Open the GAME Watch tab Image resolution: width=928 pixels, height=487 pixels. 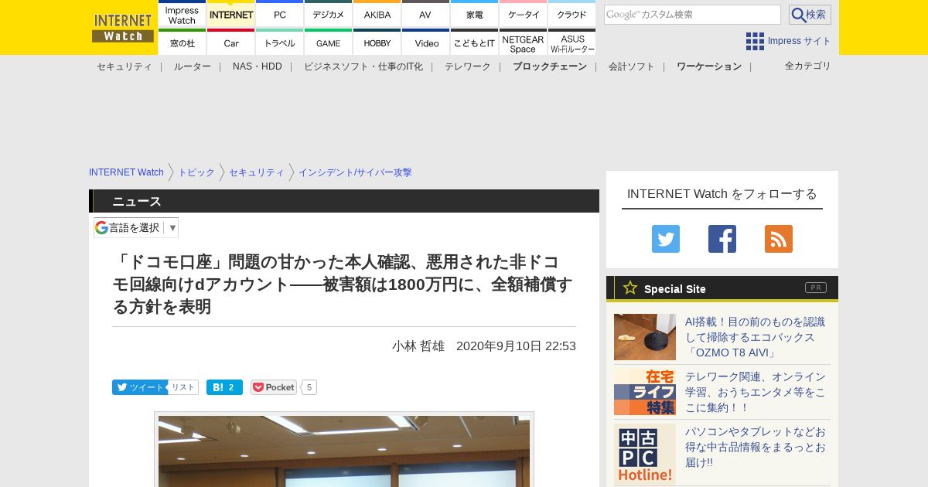coord(329,43)
